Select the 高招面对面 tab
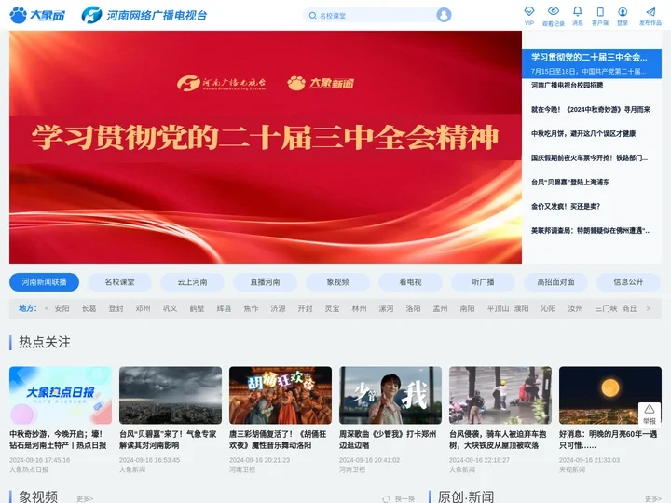This screenshot has height=503, width=671. (x=555, y=282)
